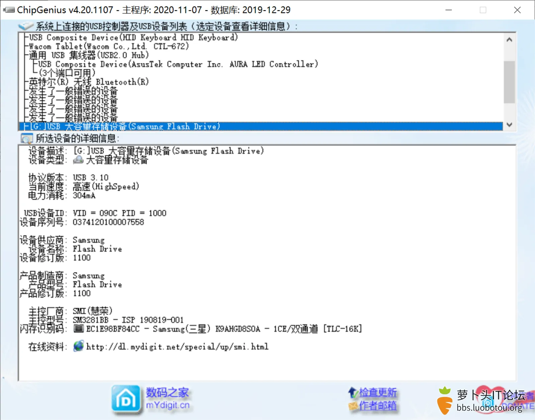Click the VID = 090C PID = 1000 text
This screenshot has height=420, width=535.
click(x=119, y=213)
